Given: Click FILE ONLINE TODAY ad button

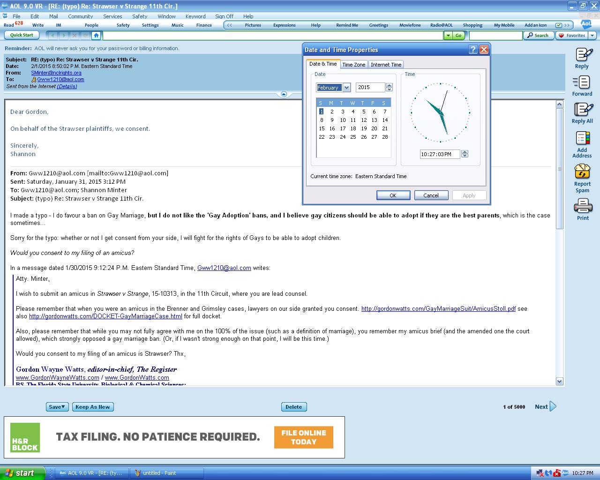Looking at the screenshot, I should coord(304,437).
